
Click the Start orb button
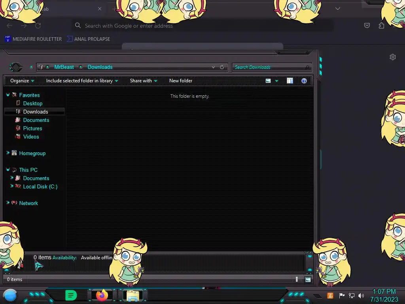10,295
